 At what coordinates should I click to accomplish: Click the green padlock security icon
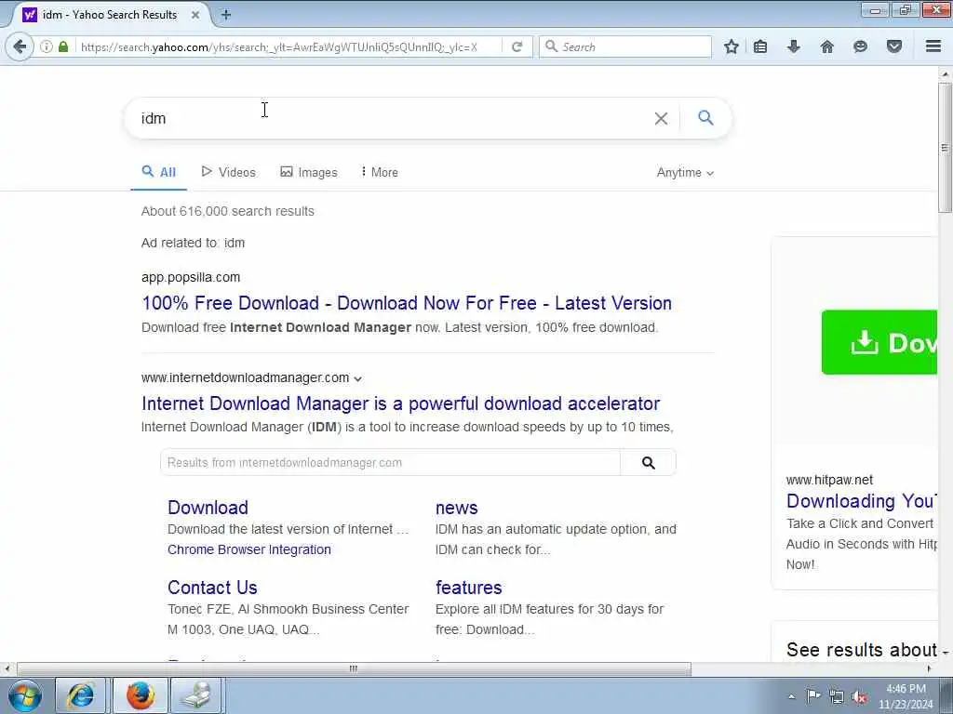[x=63, y=46]
